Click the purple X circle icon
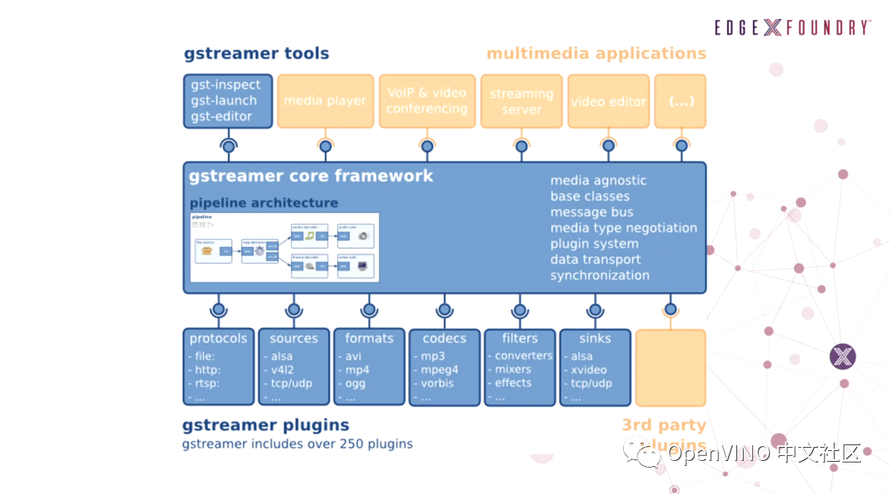 [x=843, y=357]
